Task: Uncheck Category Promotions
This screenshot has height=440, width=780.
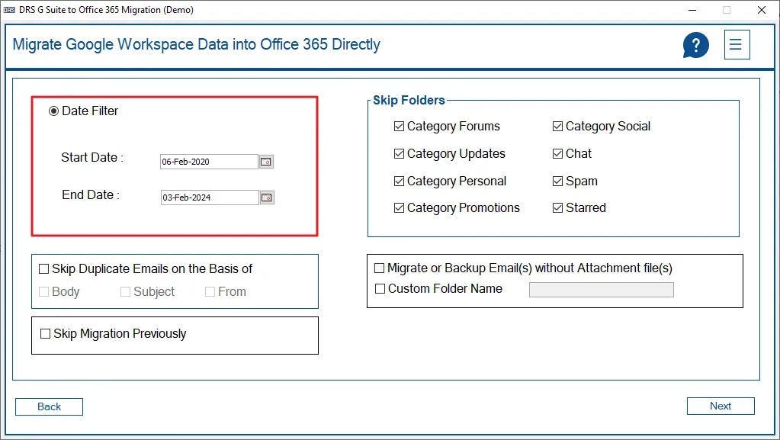Action: (399, 208)
